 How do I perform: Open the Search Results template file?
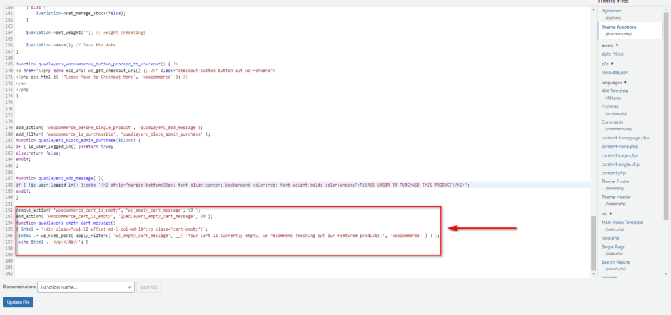click(615, 262)
